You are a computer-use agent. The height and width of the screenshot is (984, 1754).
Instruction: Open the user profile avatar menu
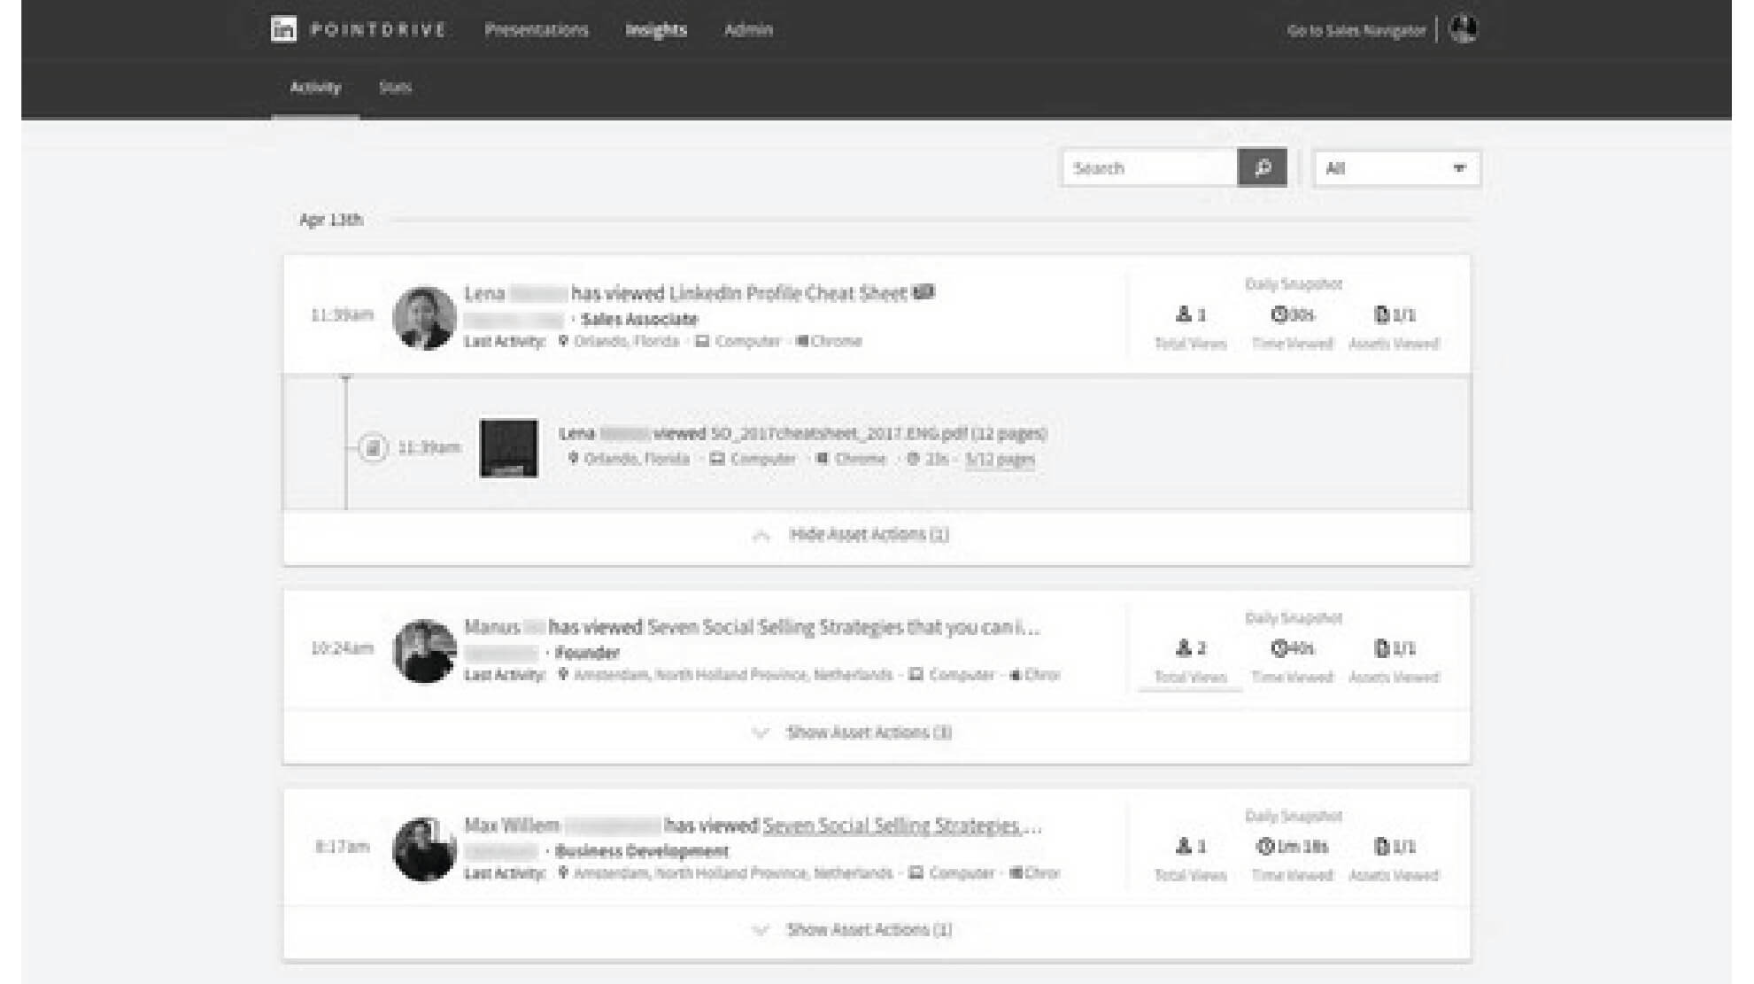coord(1463,29)
